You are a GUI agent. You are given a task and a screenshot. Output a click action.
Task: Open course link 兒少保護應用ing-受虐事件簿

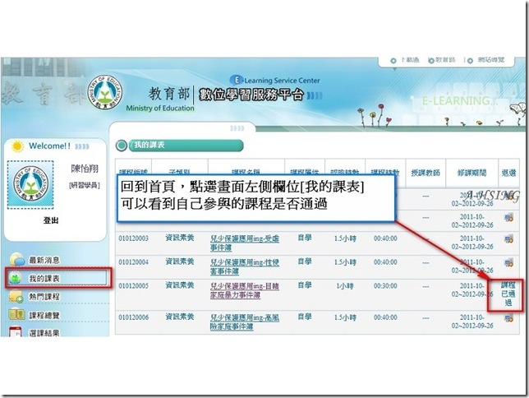(x=244, y=243)
